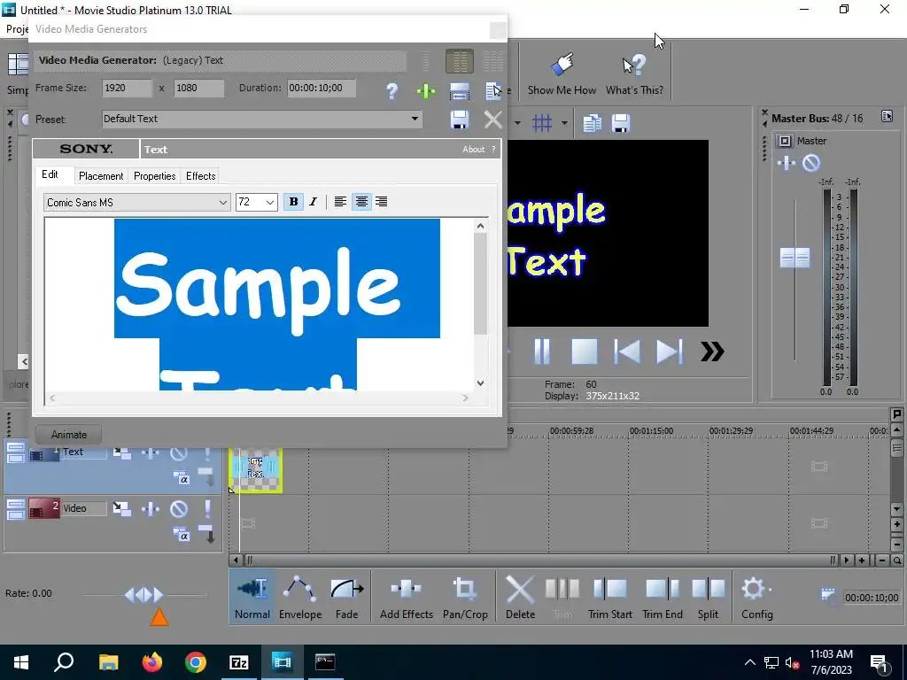This screenshot has width=907, height=680.
Task: Click About link in Sony Text
Action: tap(473, 149)
